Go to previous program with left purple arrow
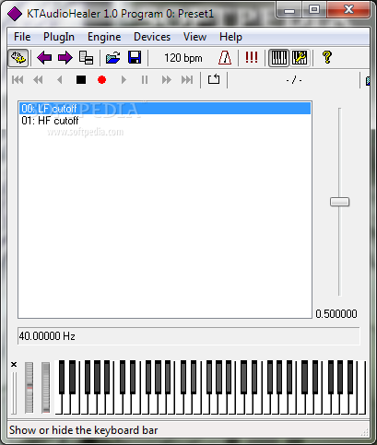 point(44,58)
